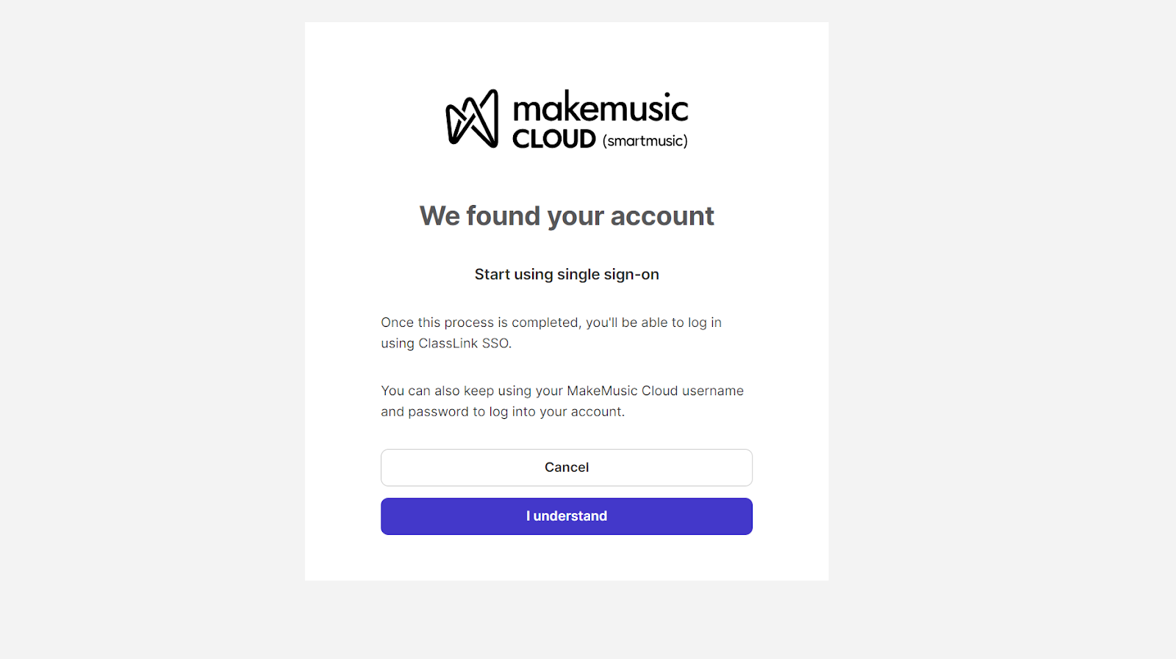Click the empty white area below the "I understand" button
This screenshot has height=659, width=1176.
[567, 558]
